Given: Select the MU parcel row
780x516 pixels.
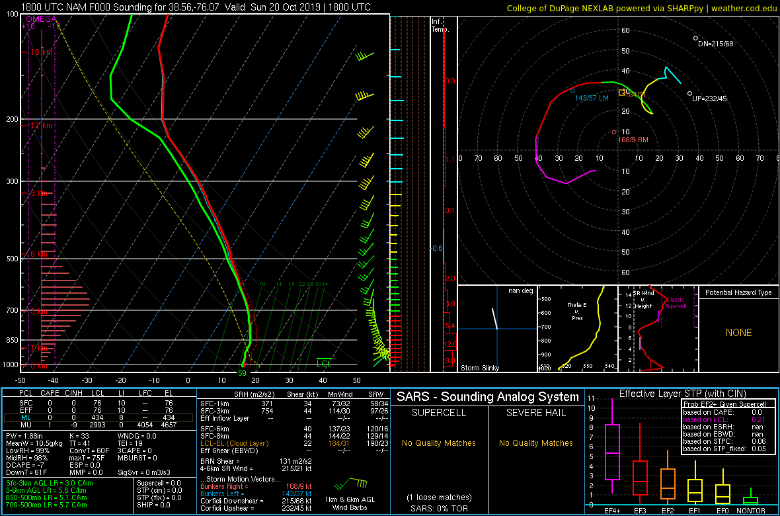Looking at the screenshot, I should pos(98,426).
